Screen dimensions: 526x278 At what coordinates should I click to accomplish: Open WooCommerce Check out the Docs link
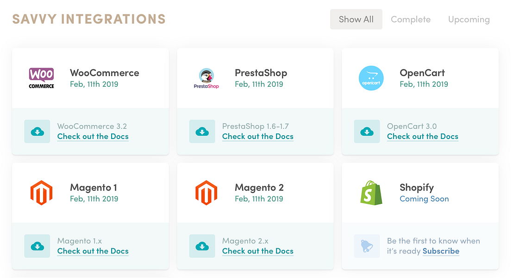[x=93, y=137]
